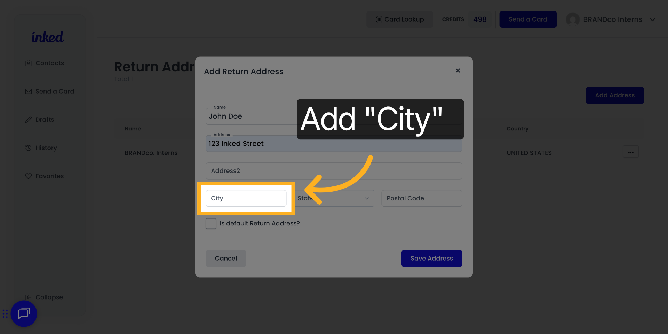Viewport: 668px width, 334px height.
Task: Open Send a Card from sidebar envelope icon
Action: pos(29,91)
